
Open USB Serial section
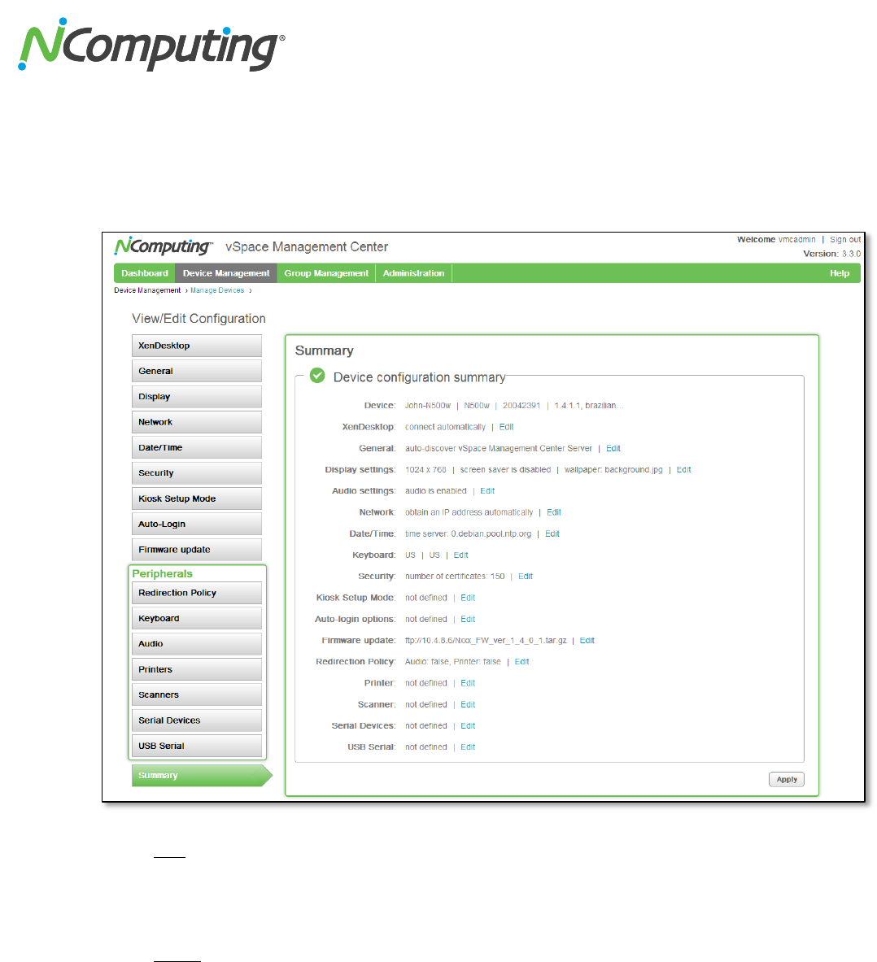tap(196, 746)
